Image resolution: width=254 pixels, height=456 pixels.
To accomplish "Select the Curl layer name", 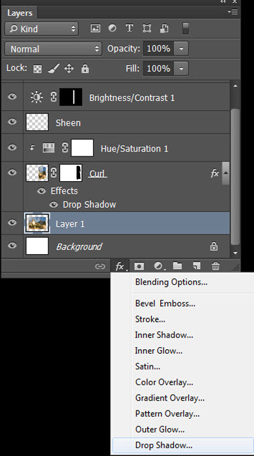I will click(x=97, y=174).
